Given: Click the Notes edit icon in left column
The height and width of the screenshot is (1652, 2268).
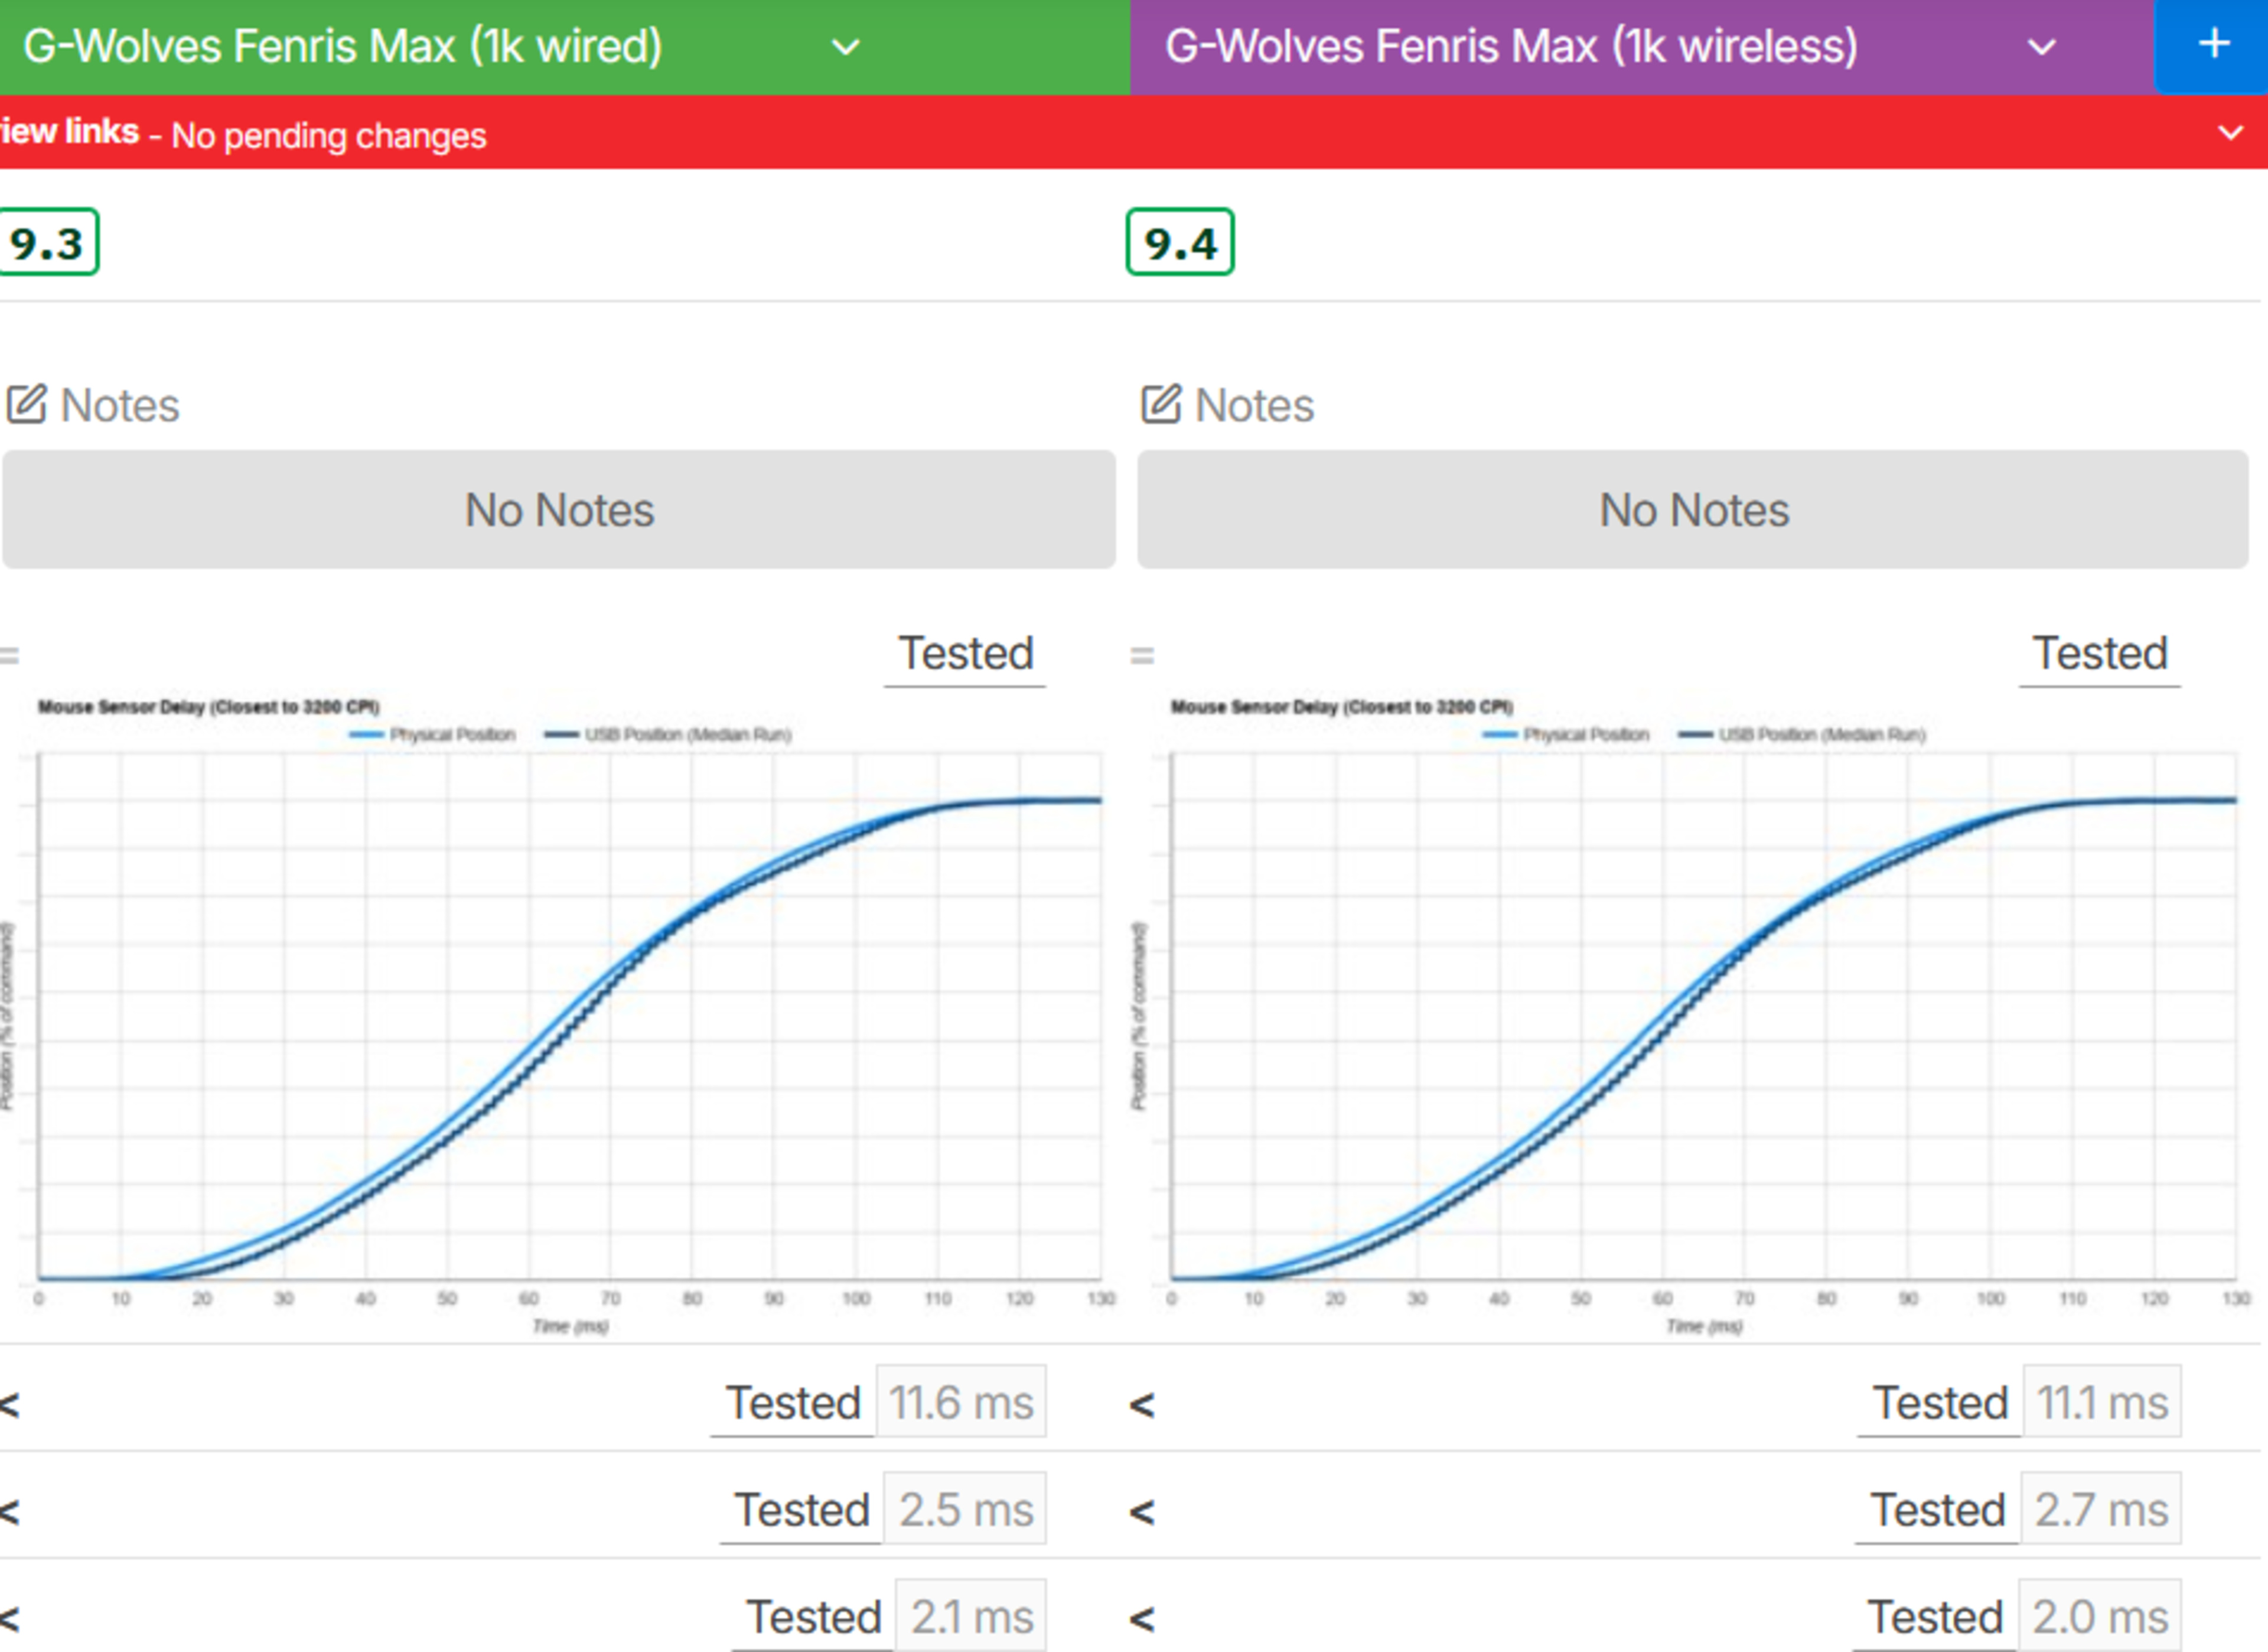Looking at the screenshot, I should tap(27, 404).
